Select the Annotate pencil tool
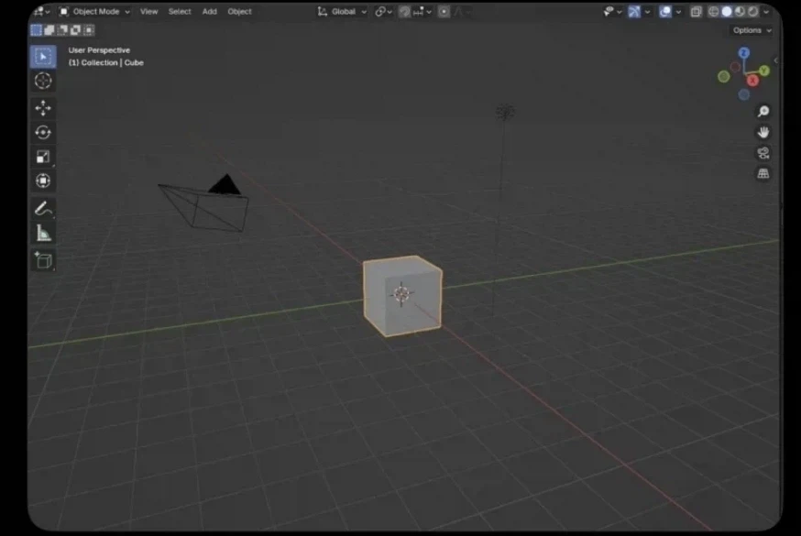The height and width of the screenshot is (536, 801). click(x=43, y=208)
